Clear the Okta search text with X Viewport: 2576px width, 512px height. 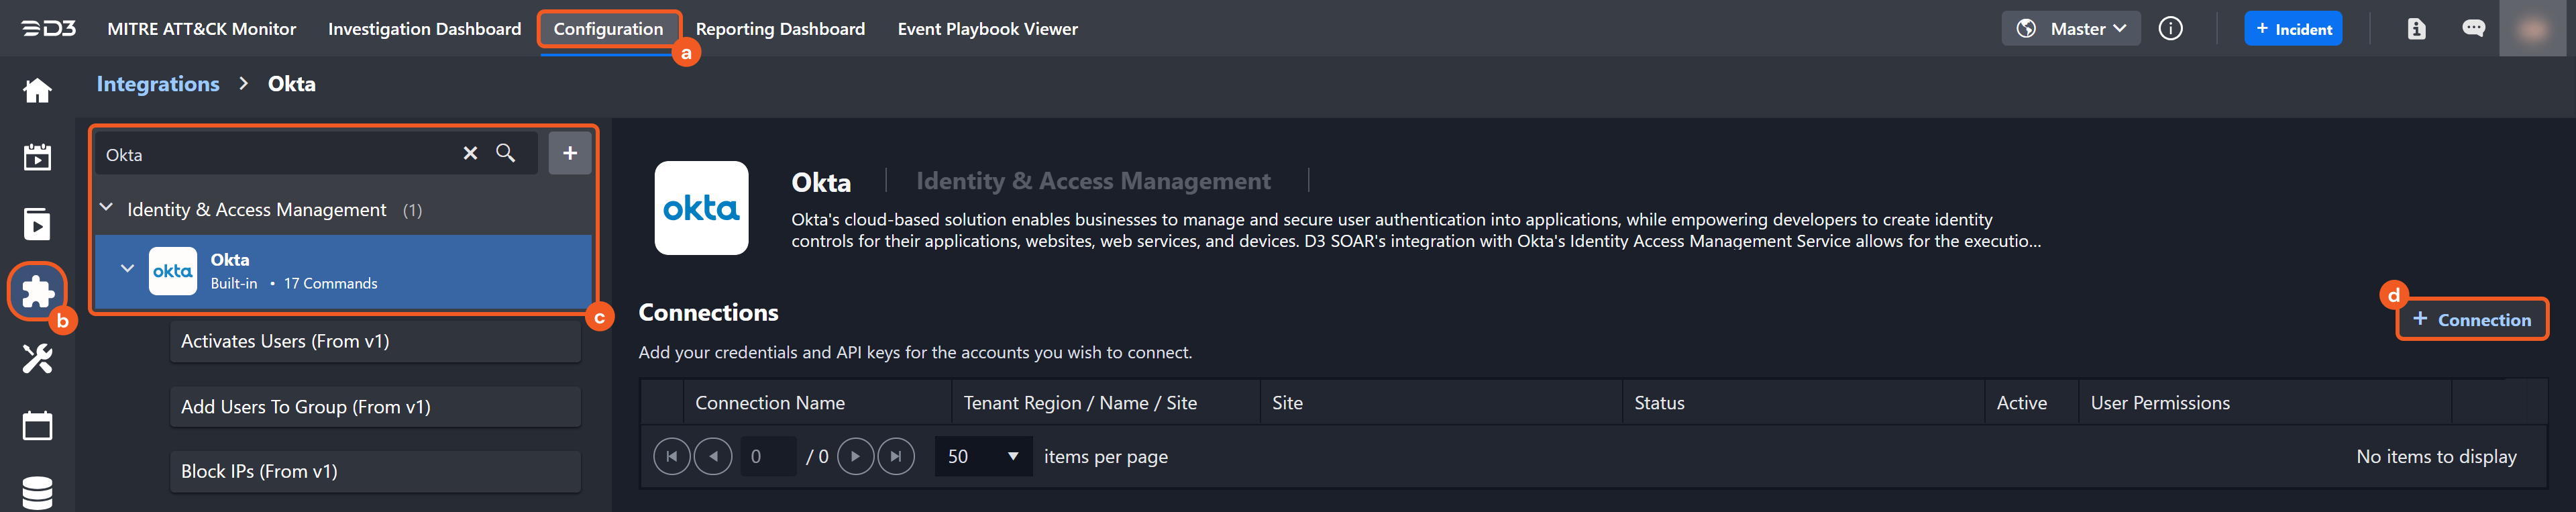click(x=470, y=153)
